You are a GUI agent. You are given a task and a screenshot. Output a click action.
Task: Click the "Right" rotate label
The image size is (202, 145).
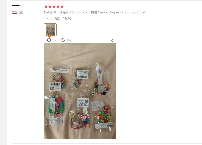pos(71,40)
